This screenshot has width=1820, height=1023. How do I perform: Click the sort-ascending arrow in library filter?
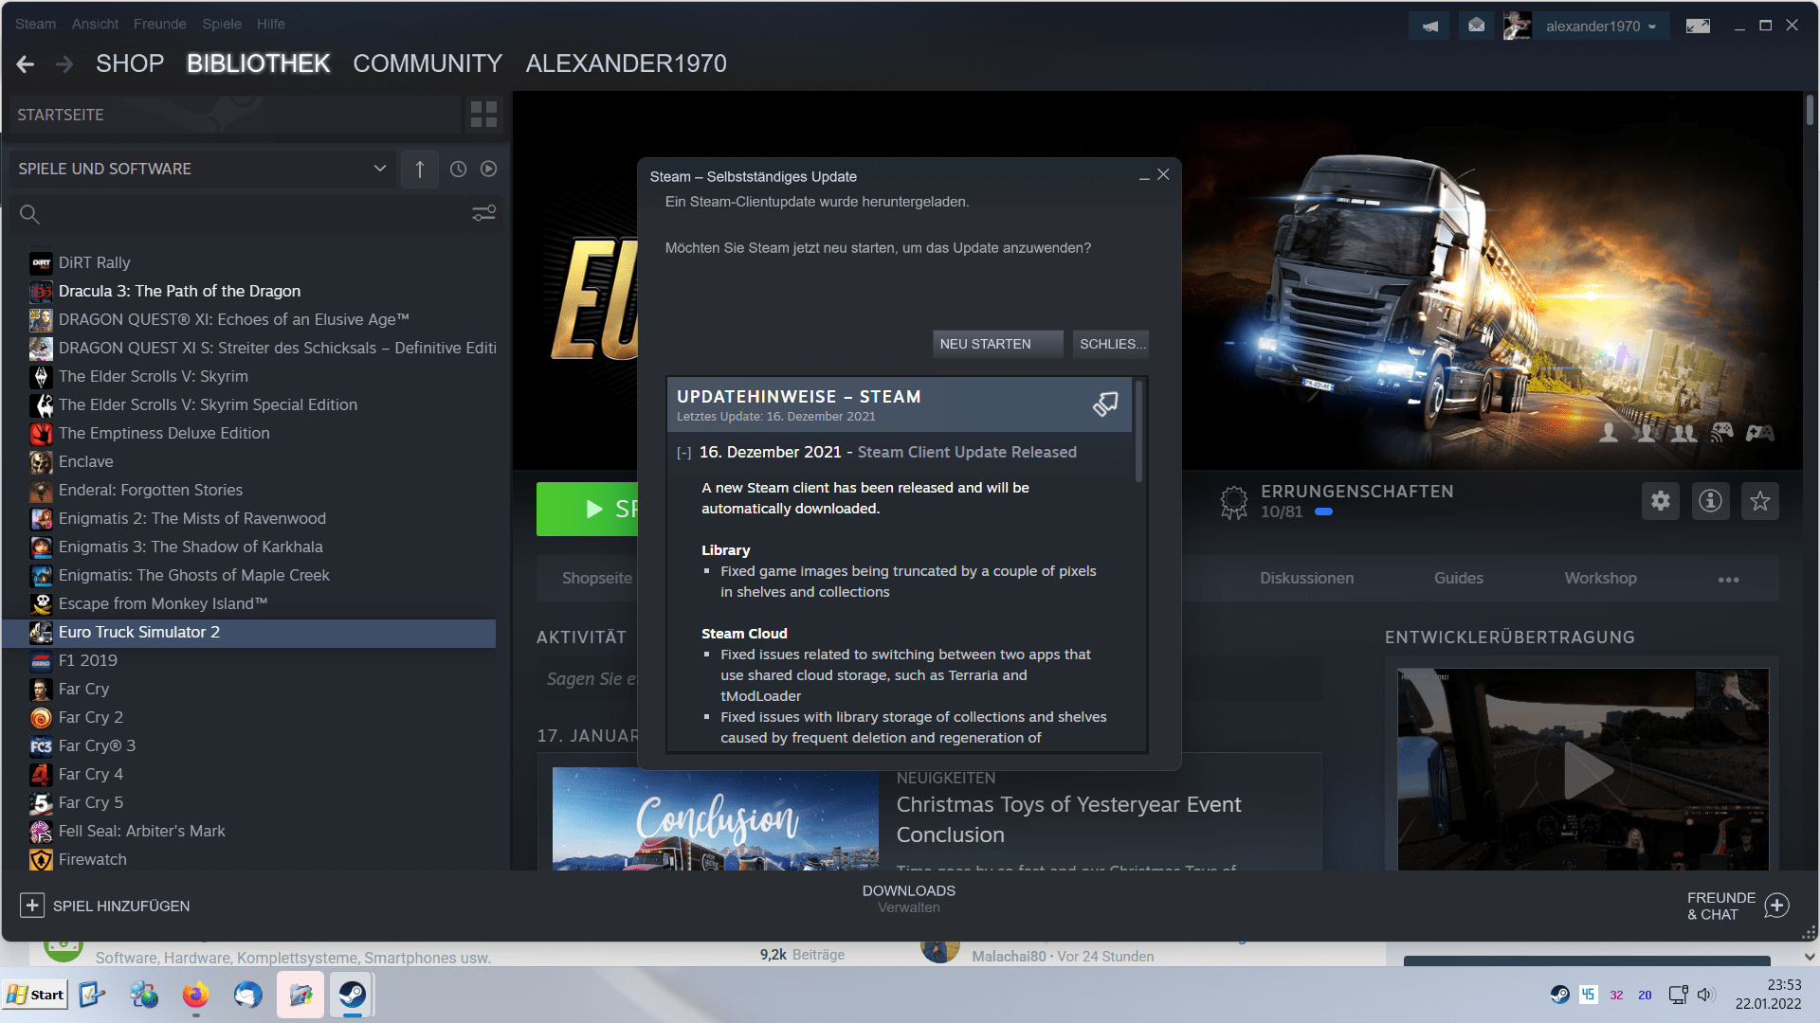click(x=420, y=169)
